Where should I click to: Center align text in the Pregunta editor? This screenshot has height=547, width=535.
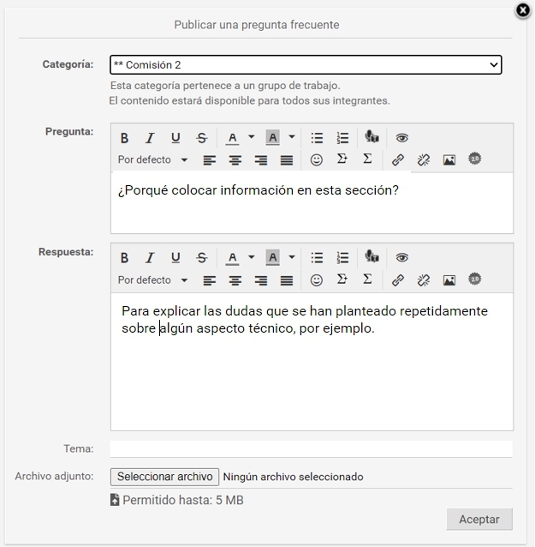[x=235, y=160]
